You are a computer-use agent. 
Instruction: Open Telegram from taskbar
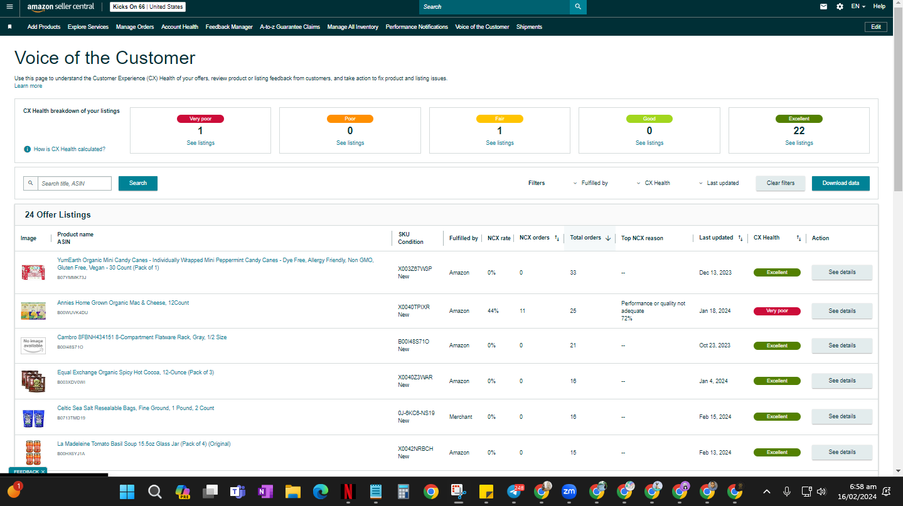pyautogui.click(x=514, y=492)
